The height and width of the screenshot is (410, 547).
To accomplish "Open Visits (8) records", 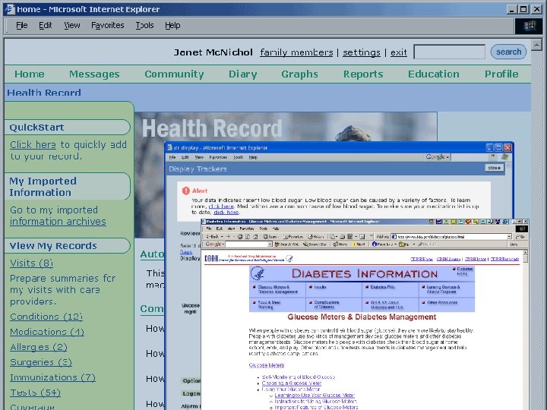I will click(31, 263).
